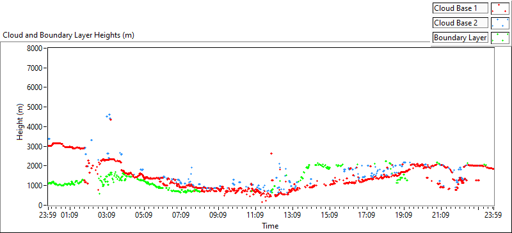Open the blue Cloud Base 2 plot style swatch

coord(500,23)
